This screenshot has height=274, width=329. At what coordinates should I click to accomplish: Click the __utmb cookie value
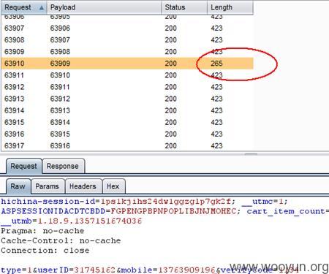(x=89, y=221)
